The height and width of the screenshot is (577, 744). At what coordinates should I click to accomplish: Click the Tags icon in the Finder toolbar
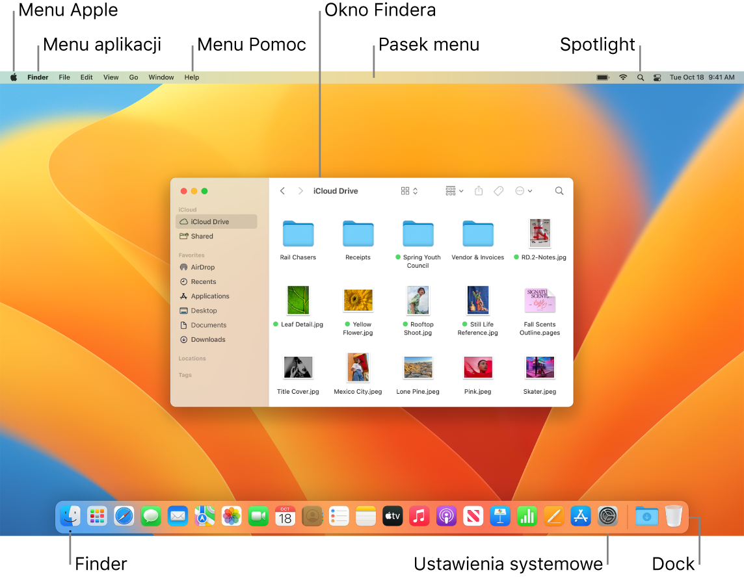(x=498, y=190)
